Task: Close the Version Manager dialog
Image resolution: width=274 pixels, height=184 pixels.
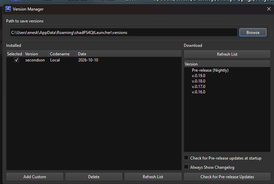Action: coord(269,9)
